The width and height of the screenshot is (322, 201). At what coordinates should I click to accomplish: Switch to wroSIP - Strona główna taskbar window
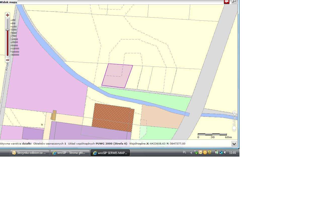click(x=70, y=153)
